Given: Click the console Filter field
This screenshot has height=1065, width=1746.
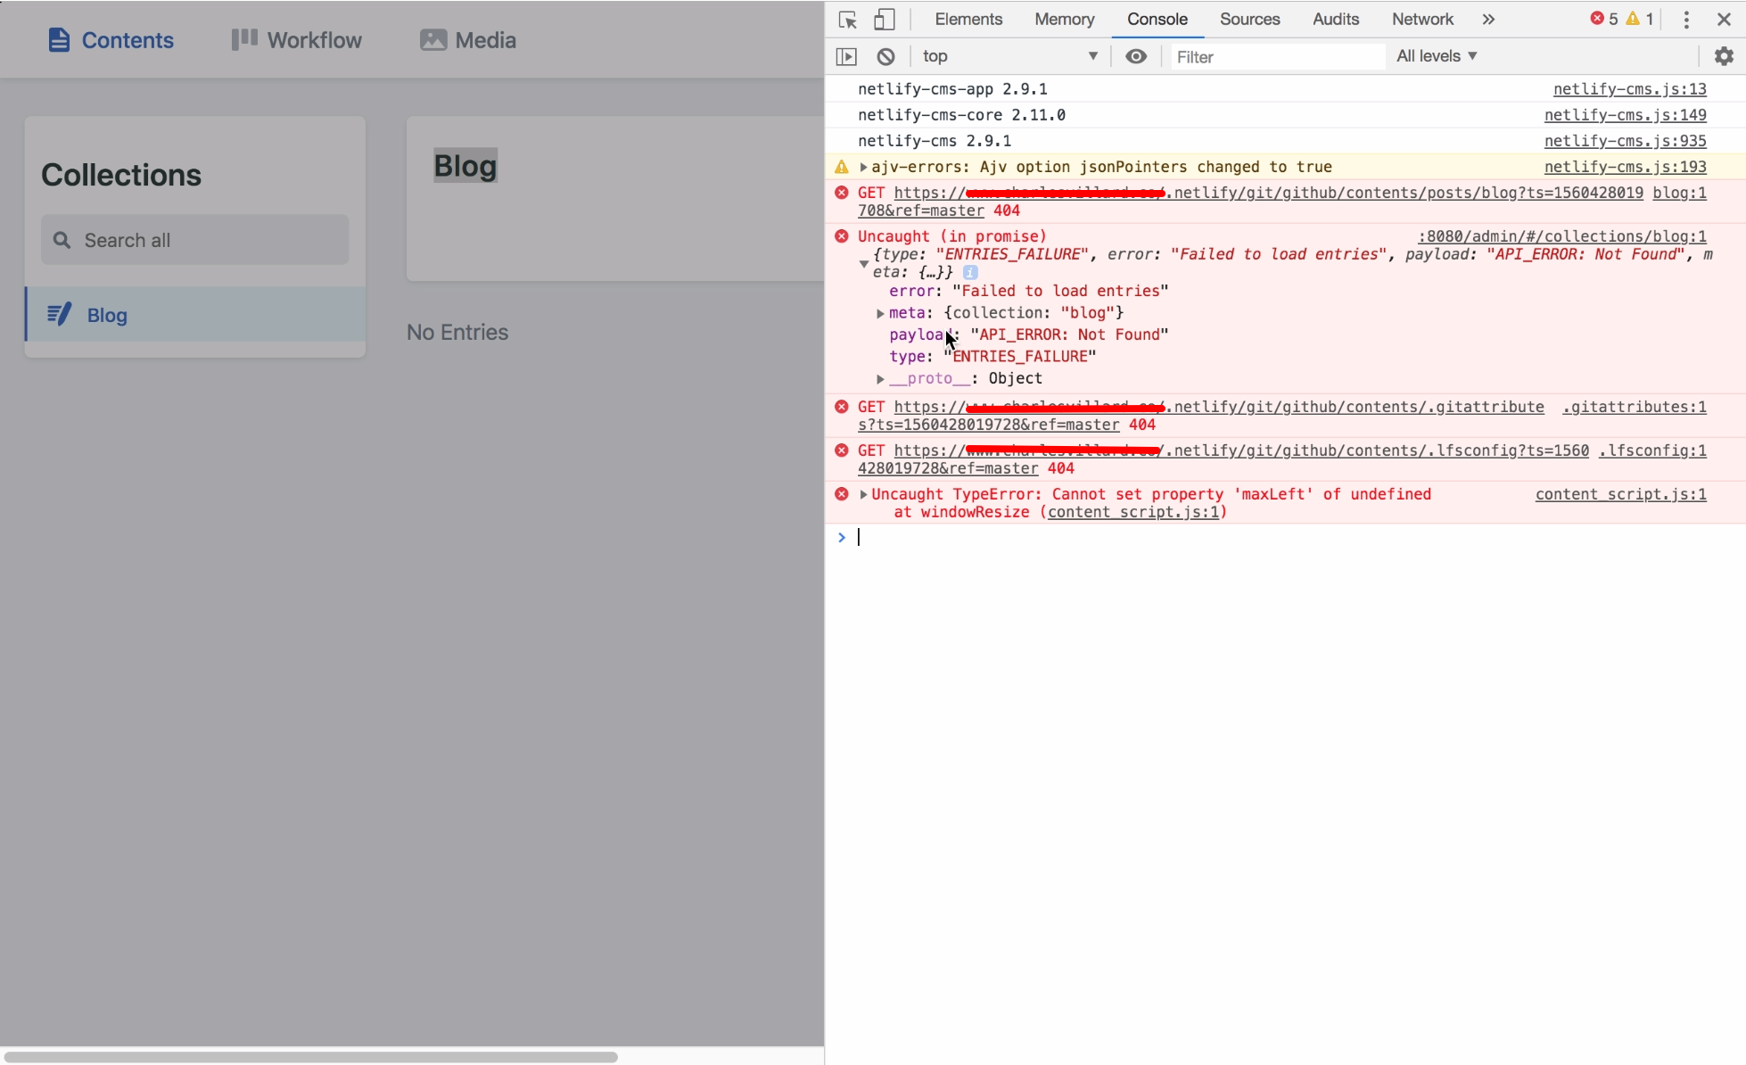Looking at the screenshot, I should (x=1278, y=57).
